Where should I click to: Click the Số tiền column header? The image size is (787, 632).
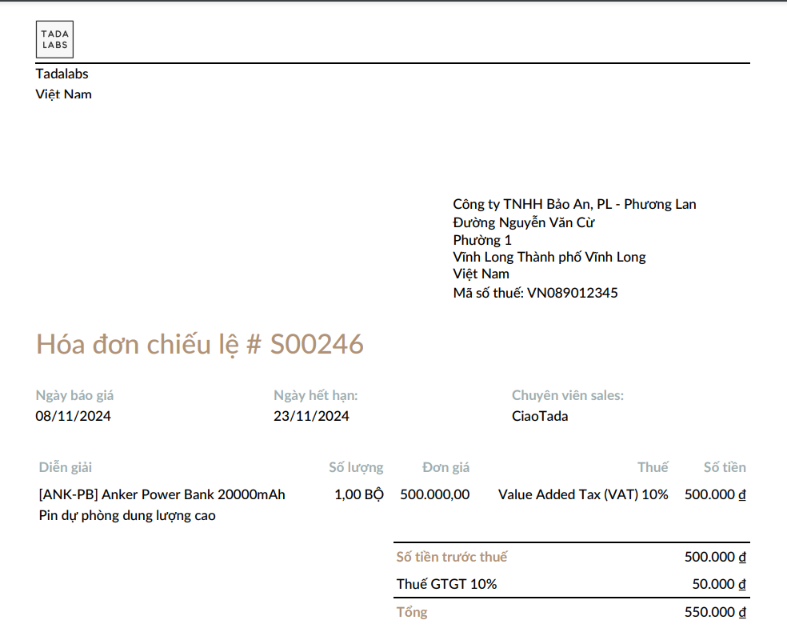tap(725, 467)
